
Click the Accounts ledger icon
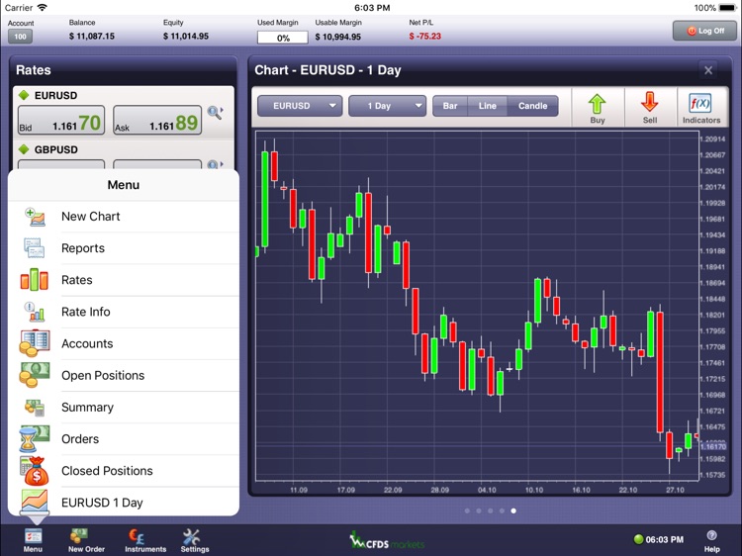coord(34,343)
